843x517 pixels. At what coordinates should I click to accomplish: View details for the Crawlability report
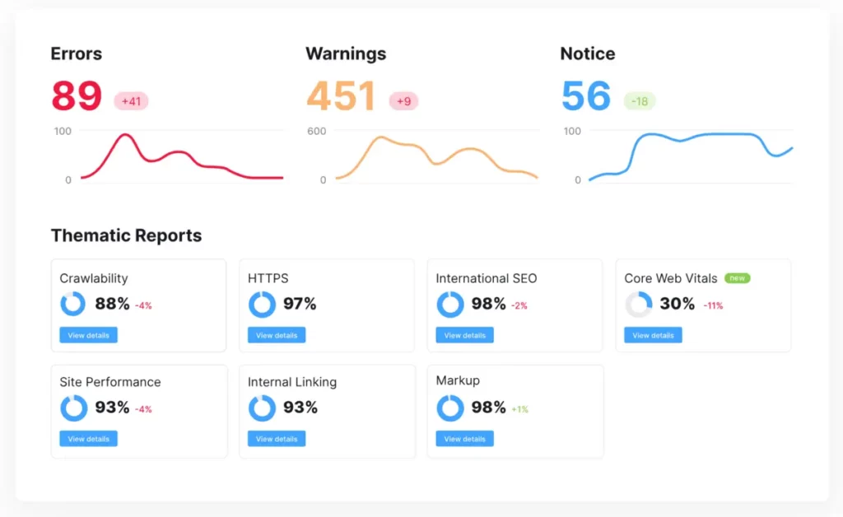88,335
